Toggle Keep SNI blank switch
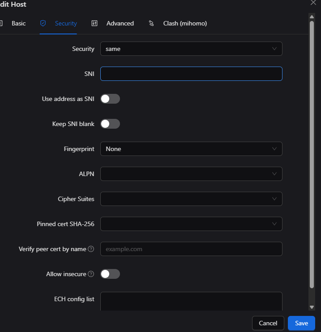The height and width of the screenshot is (332, 321). pos(110,124)
